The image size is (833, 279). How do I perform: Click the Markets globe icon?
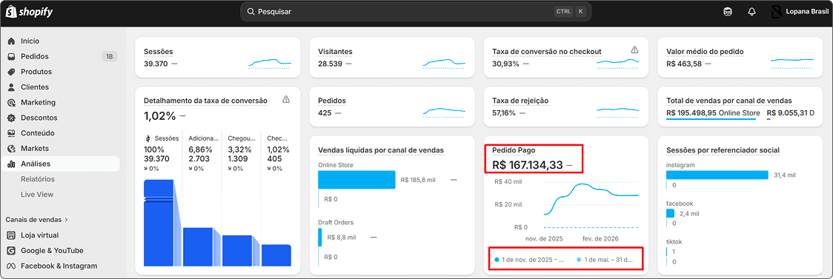click(11, 149)
